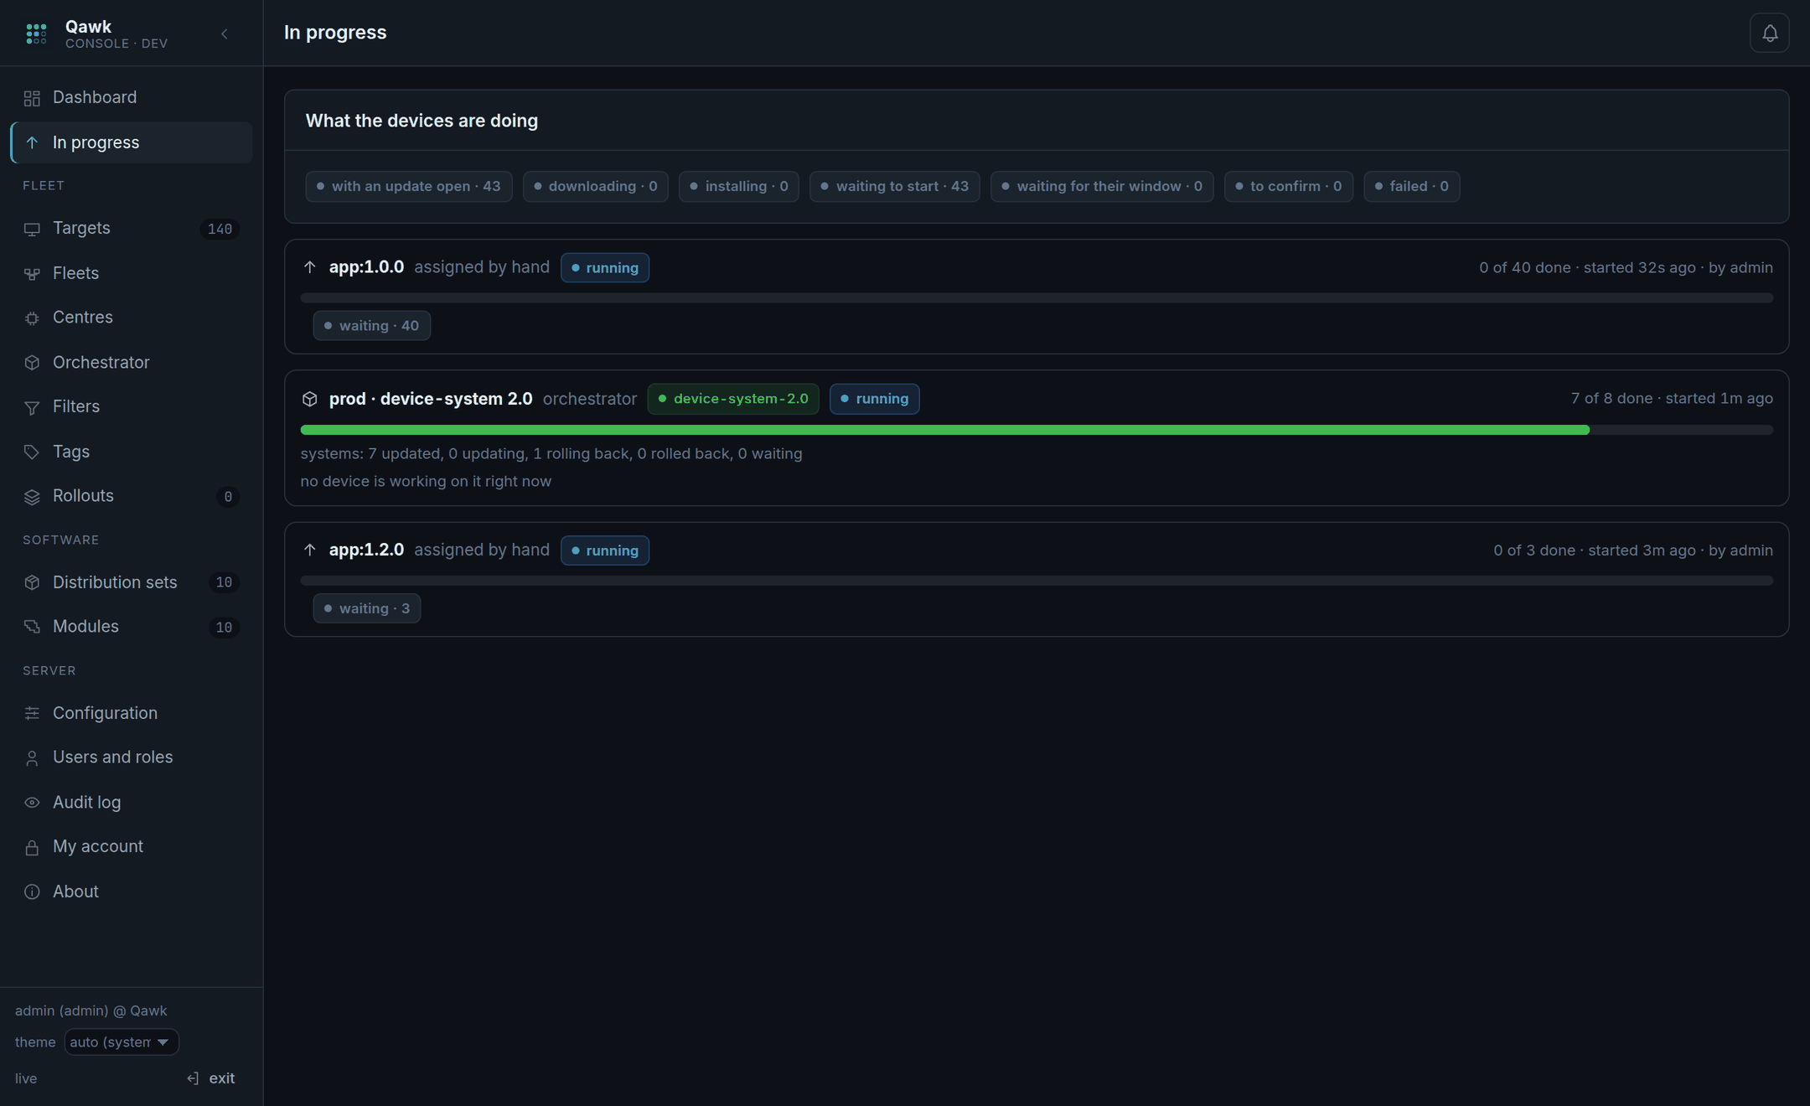
Task: Click the 'waiting · 3' chip
Action: (366, 608)
